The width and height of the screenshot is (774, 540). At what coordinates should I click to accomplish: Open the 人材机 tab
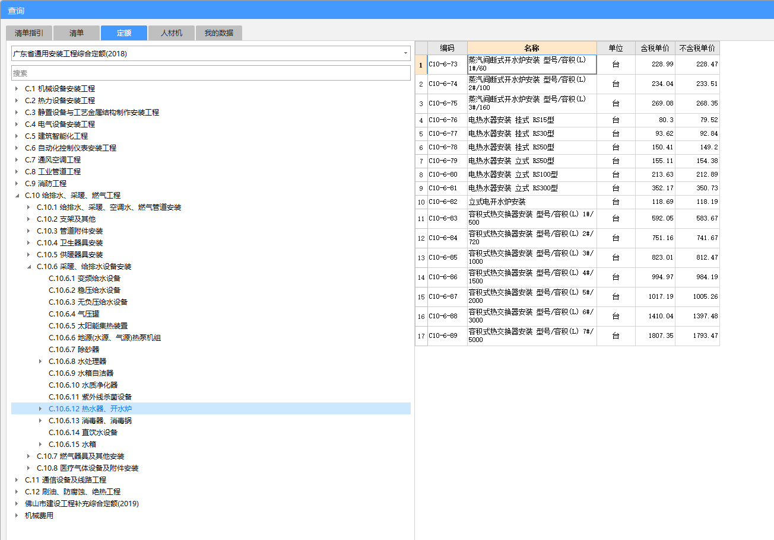click(x=172, y=33)
